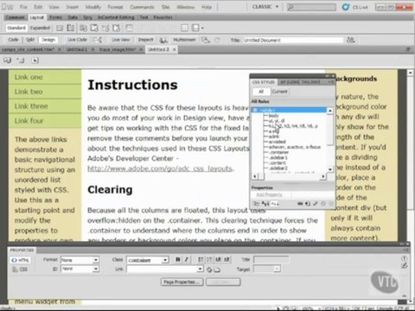Click CSS button in Properties panel
This screenshot has height=311, width=415.
point(20,270)
